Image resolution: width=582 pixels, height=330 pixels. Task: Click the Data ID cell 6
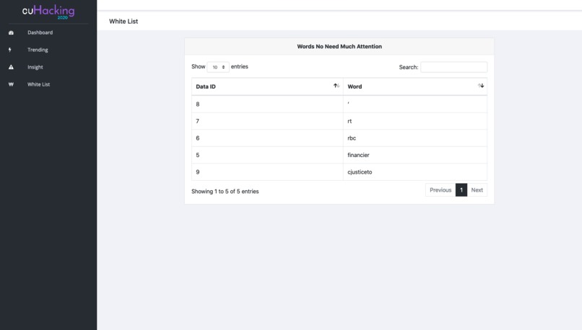tap(267, 138)
